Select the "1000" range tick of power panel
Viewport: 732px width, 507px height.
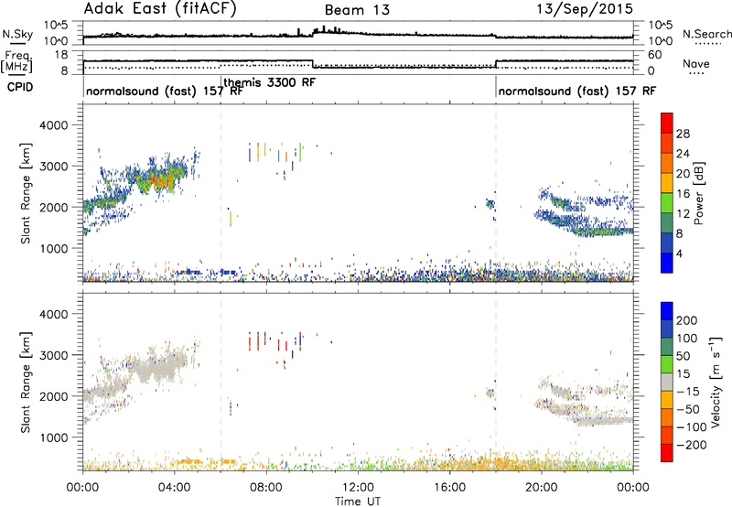click(x=53, y=248)
